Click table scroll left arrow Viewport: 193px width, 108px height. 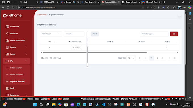pyautogui.click(x=42, y=53)
